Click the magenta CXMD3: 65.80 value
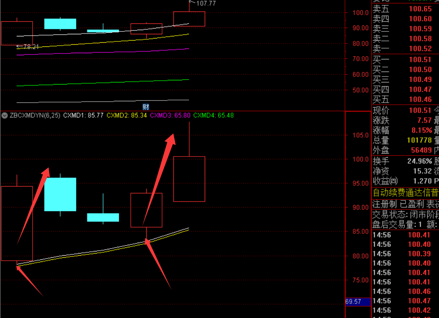The image size is (439, 318). pyautogui.click(x=170, y=115)
